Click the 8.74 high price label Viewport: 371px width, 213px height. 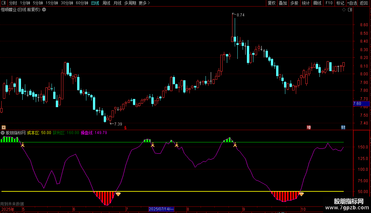coord(240,15)
